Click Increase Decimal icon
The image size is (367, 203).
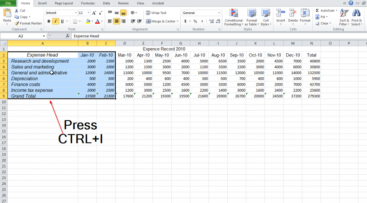[211, 21]
